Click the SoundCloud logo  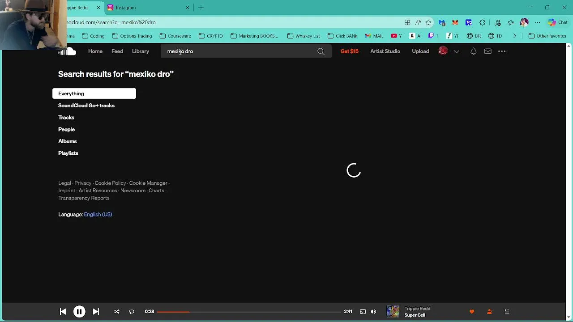[67, 52]
